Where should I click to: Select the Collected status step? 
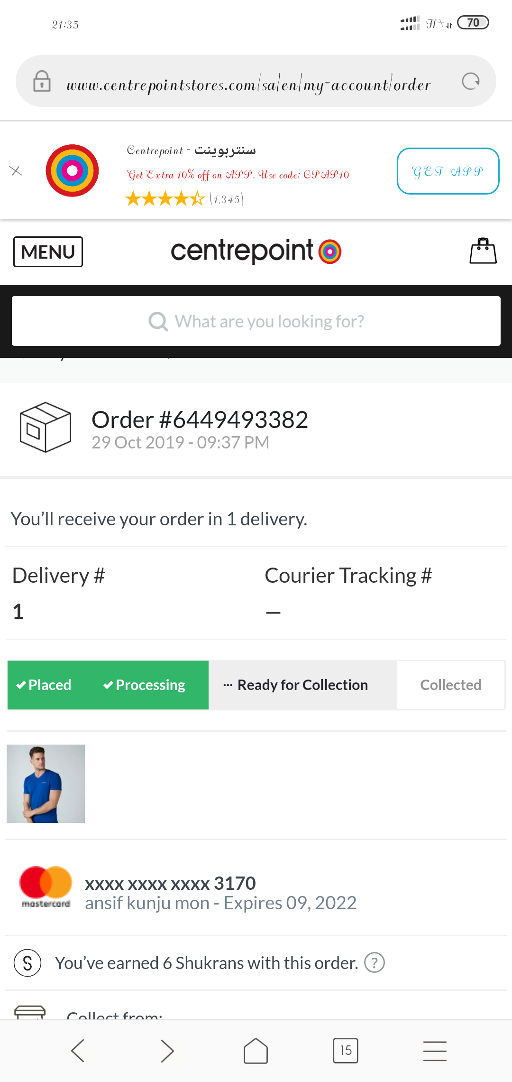coord(450,685)
